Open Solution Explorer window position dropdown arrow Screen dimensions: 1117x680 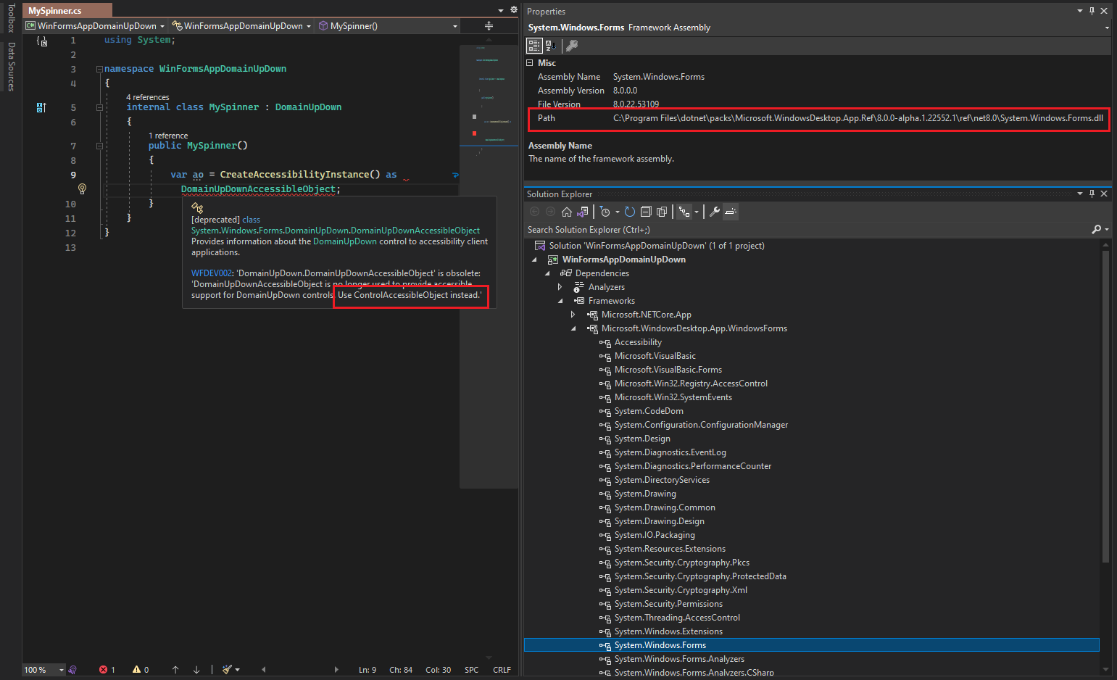tap(1080, 194)
